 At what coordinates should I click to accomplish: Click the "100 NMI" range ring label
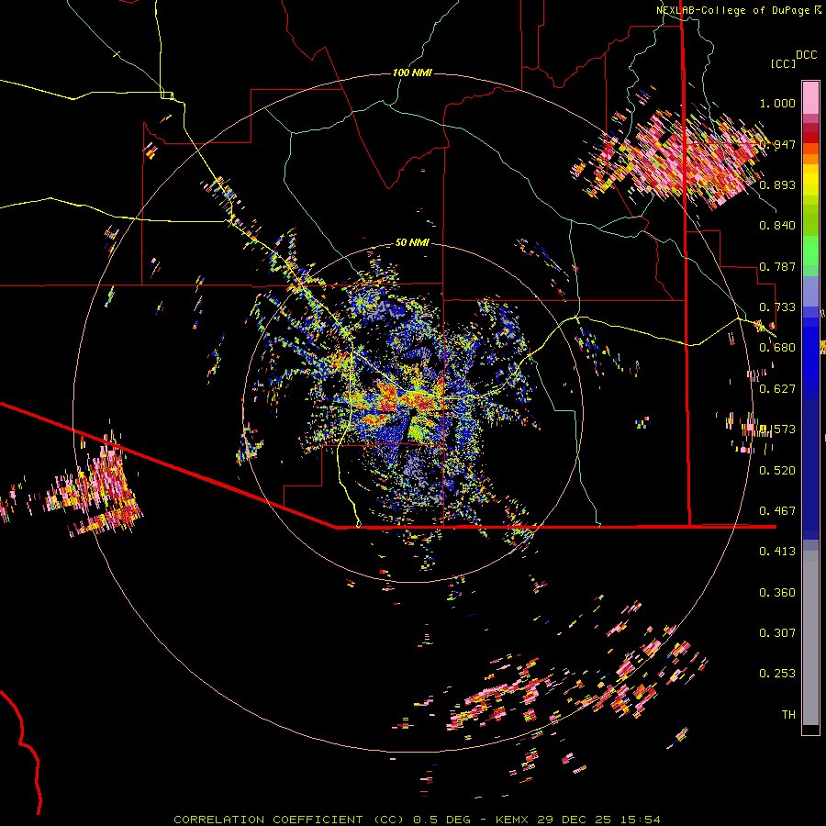pos(412,73)
